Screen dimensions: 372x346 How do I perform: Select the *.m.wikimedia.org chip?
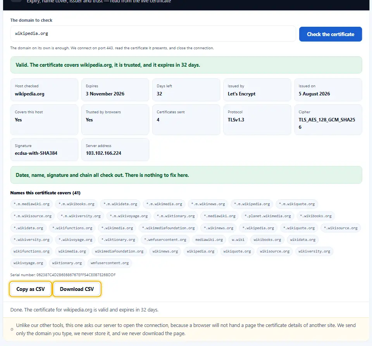[164, 204]
